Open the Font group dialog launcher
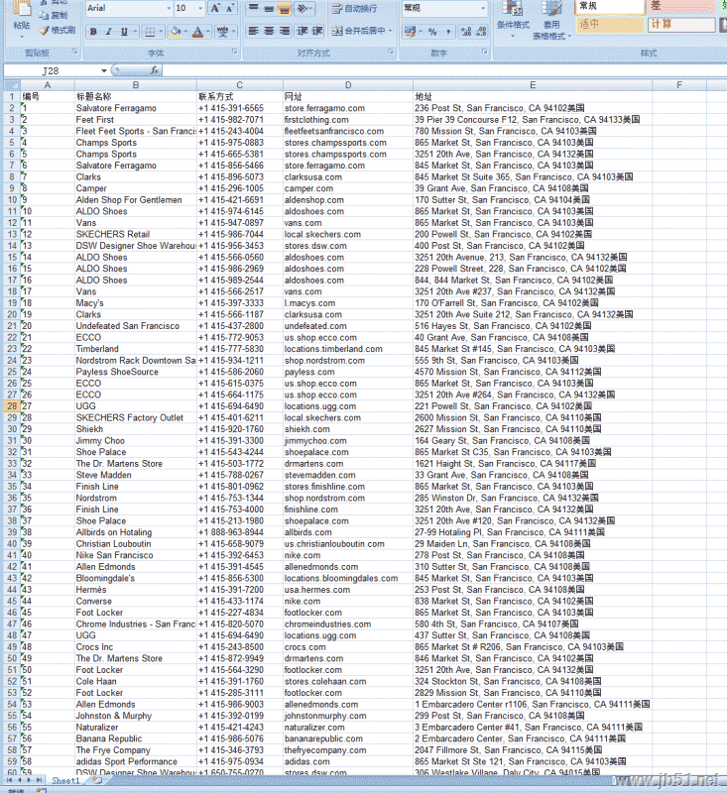 [234, 53]
